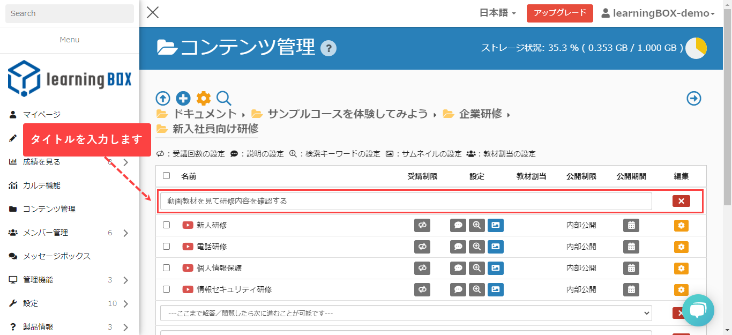Open the magnifier search icon in toolbar
Screen dimensions: 732x335
[x=223, y=99]
